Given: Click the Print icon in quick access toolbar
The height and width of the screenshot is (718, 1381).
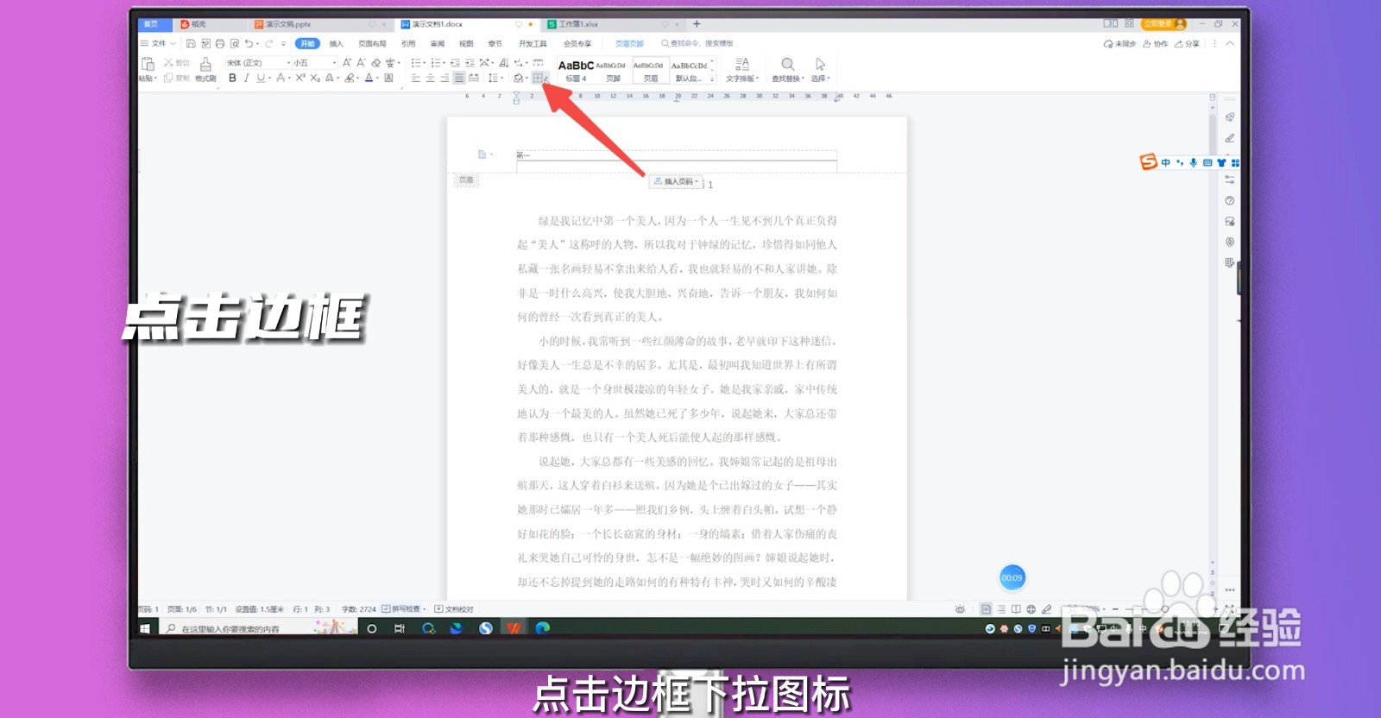Looking at the screenshot, I should 220,43.
